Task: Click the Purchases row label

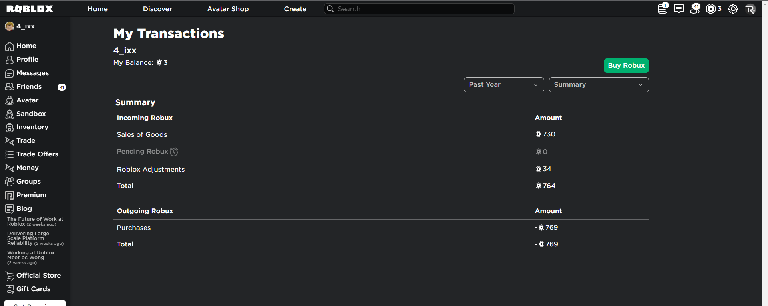Action: pos(134,228)
